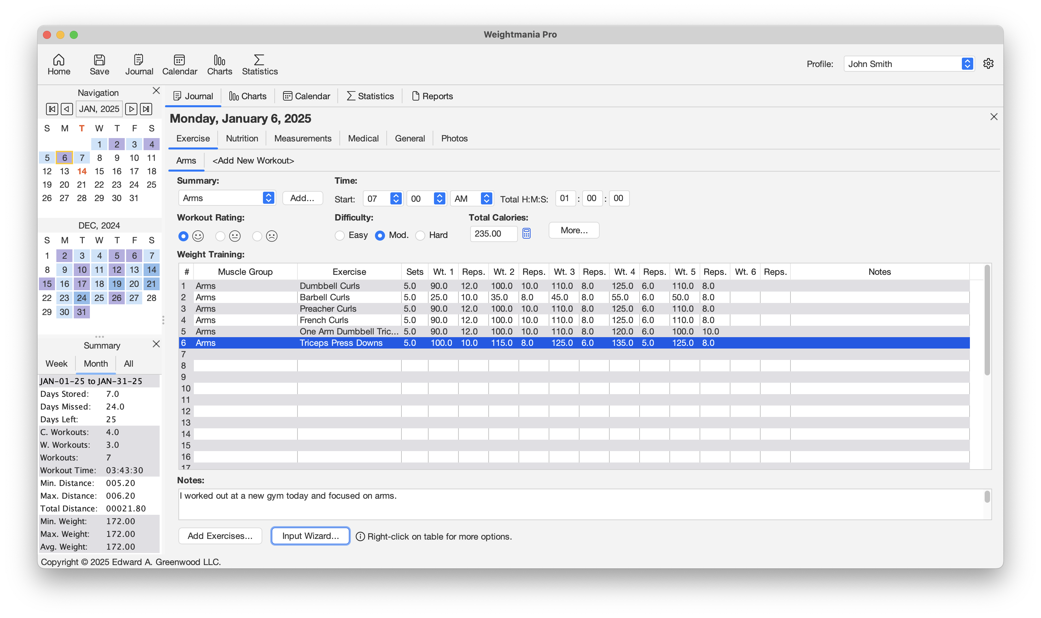Select December 24 in the DEC calendar

pyautogui.click(x=82, y=298)
